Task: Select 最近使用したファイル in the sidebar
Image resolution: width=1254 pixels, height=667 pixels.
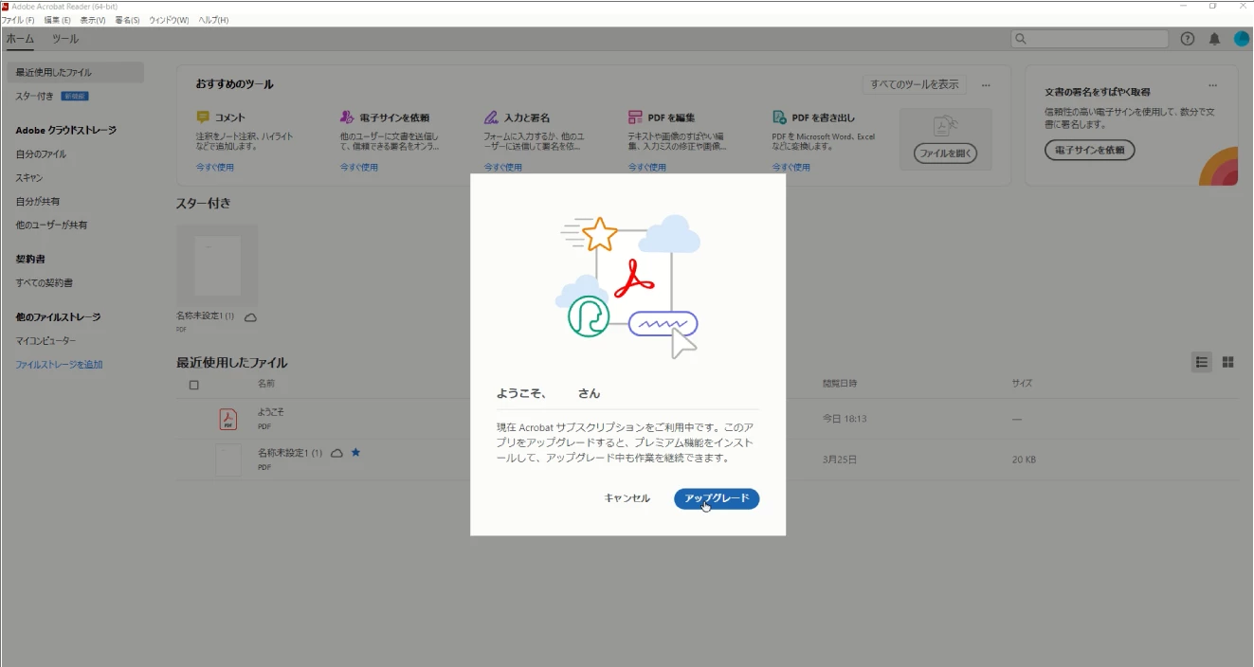Action: 75,72
